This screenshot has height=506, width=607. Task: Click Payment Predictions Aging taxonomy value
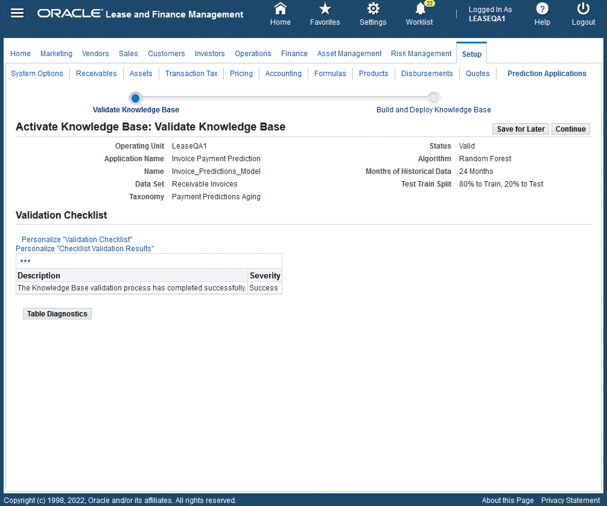216,197
